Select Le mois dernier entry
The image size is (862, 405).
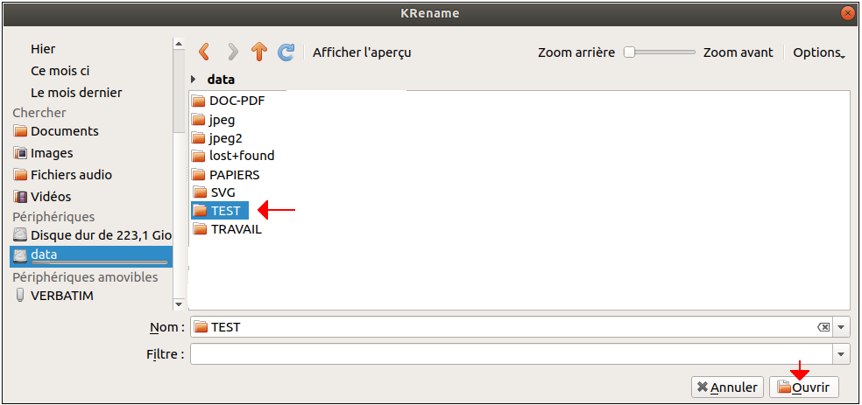pos(76,93)
